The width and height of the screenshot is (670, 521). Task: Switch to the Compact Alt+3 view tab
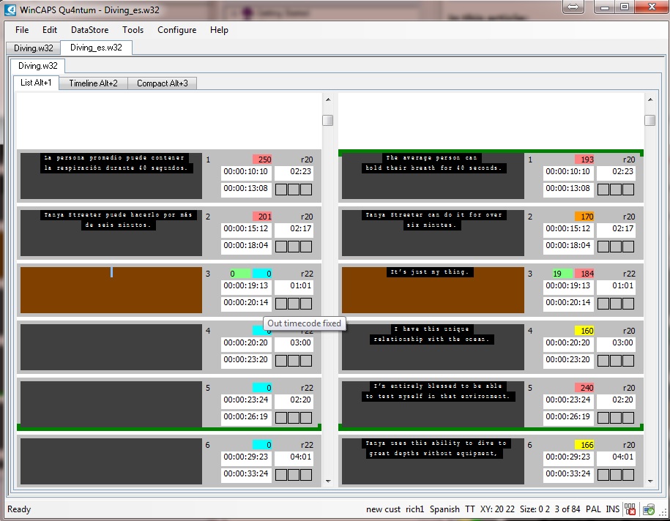[x=163, y=83]
